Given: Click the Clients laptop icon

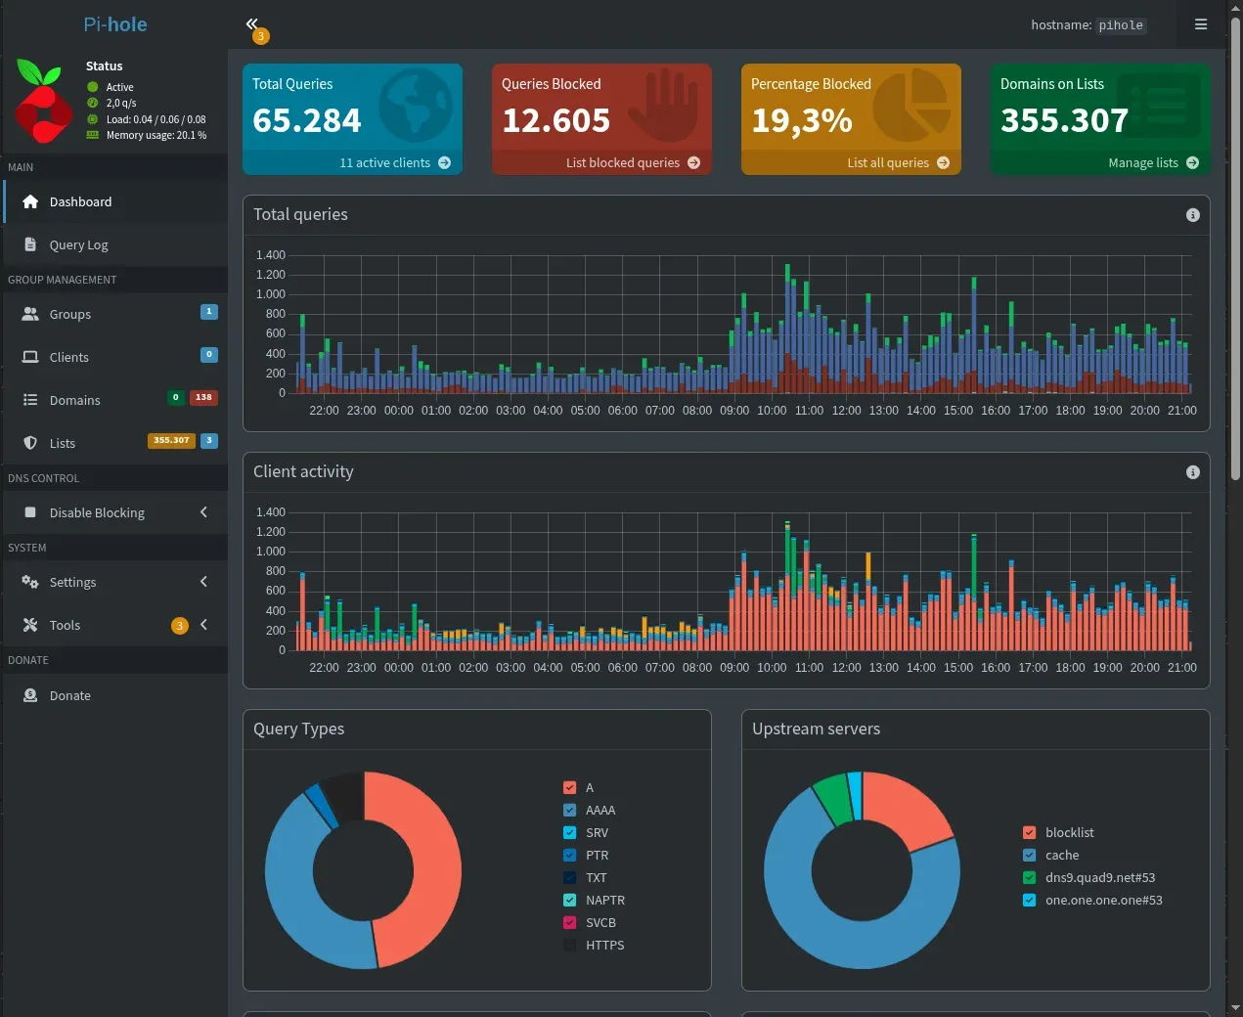Looking at the screenshot, I should point(30,357).
